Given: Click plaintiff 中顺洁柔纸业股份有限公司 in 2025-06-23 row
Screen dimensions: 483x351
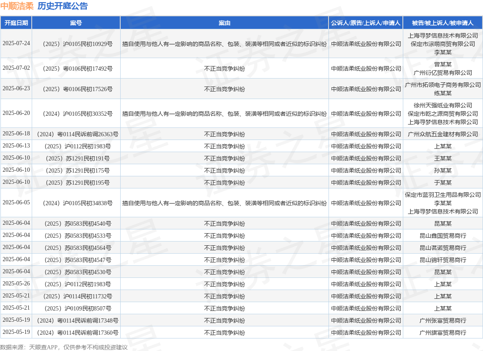Looking at the screenshot, I should click(366, 89).
